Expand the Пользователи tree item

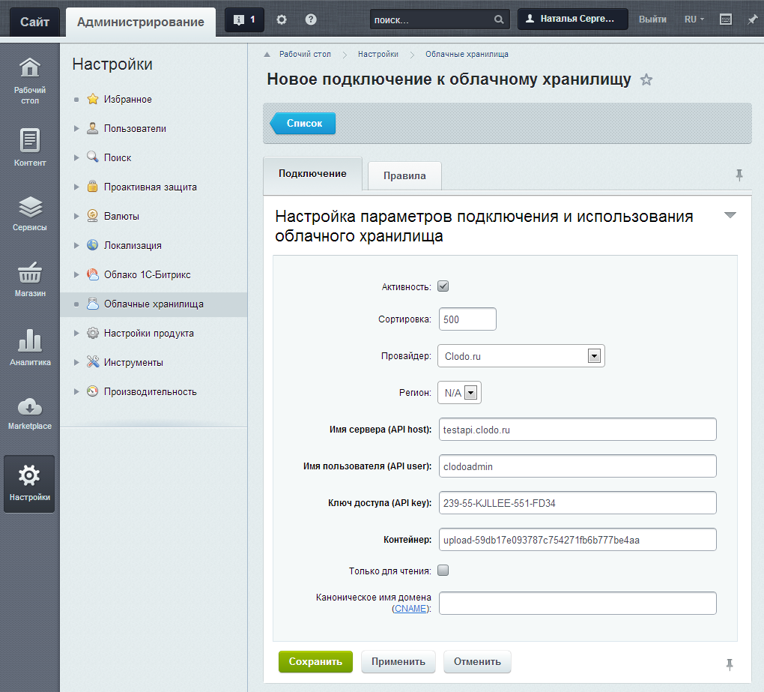[x=76, y=129]
